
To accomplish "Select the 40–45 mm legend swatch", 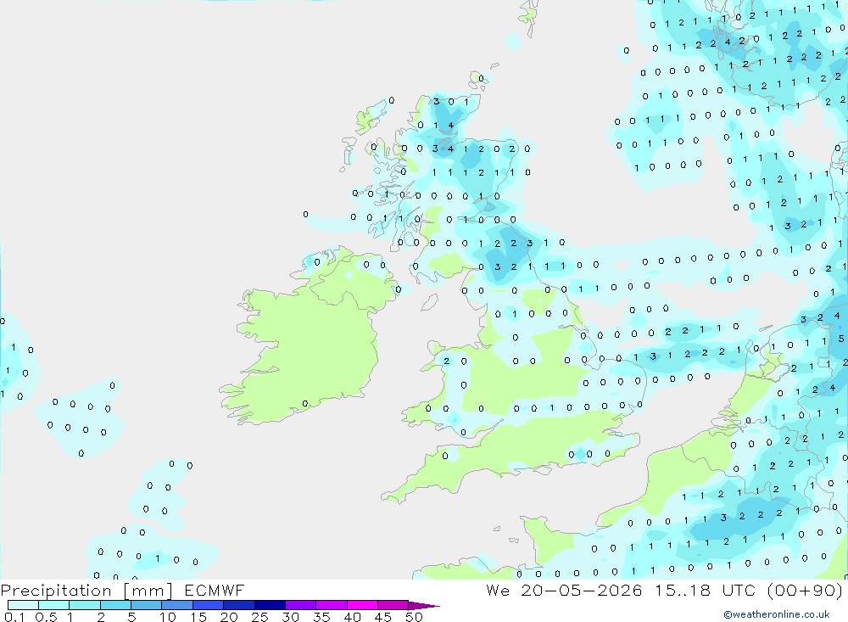I will point(362,605).
